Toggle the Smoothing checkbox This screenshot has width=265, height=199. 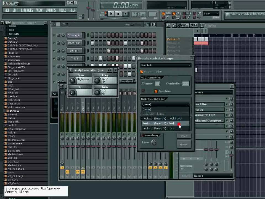point(142,135)
